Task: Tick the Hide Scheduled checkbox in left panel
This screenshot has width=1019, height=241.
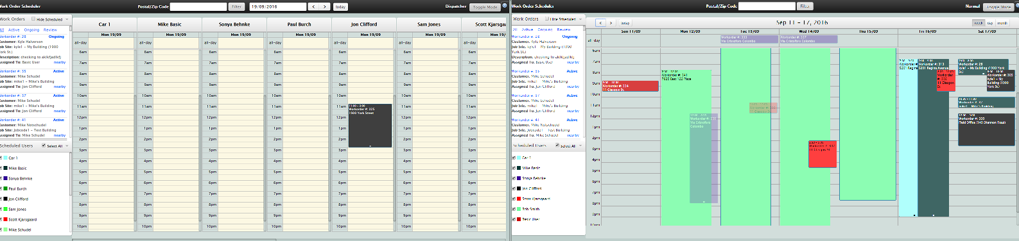Action: pyautogui.click(x=33, y=19)
